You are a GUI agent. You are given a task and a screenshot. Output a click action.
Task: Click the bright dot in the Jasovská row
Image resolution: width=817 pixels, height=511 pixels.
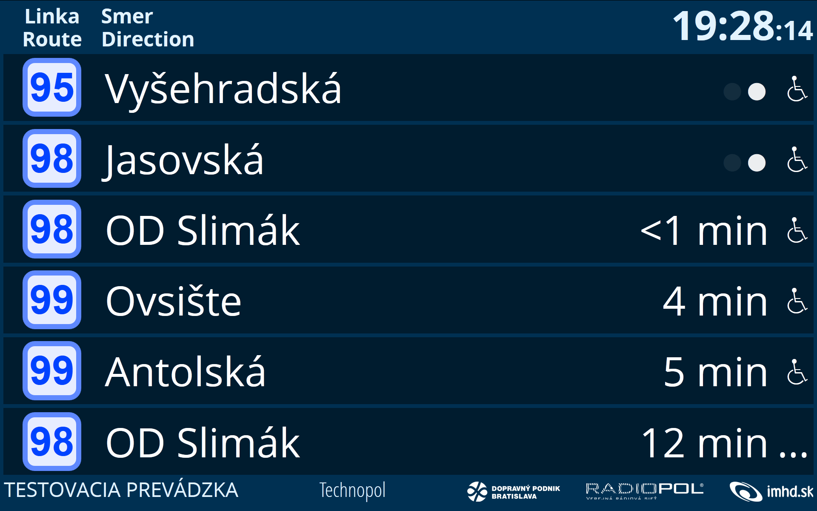click(x=757, y=163)
